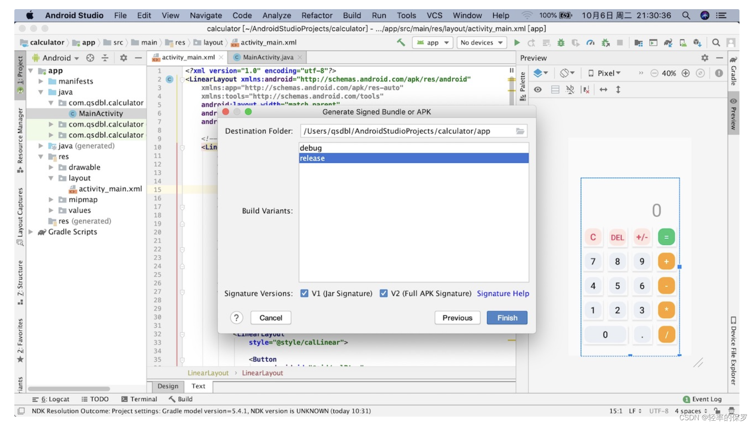Screen dimensions: 753x425
Task: Toggle the View Options eye icon in Preview
Action: pos(537,90)
